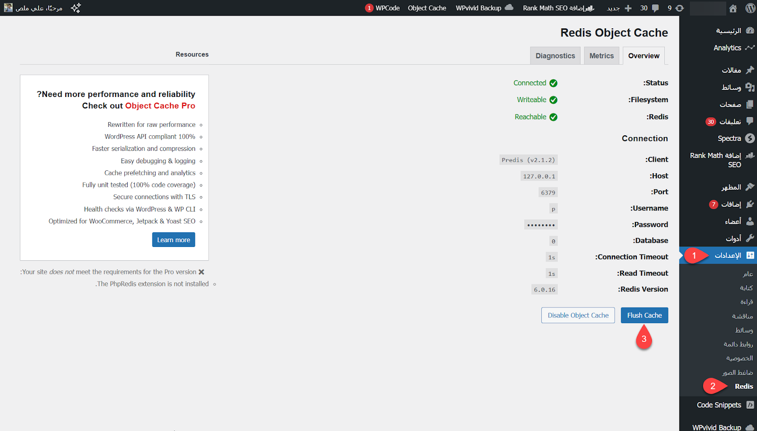Select Redis in the settings submenu
Image resolution: width=757 pixels, height=431 pixels.
[743, 387]
